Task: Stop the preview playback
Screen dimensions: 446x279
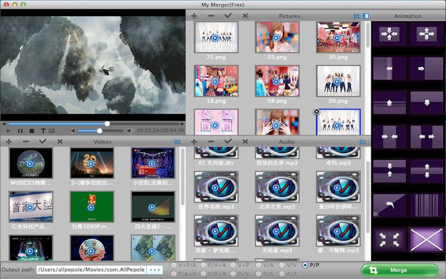Action: click(x=32, y=131)
